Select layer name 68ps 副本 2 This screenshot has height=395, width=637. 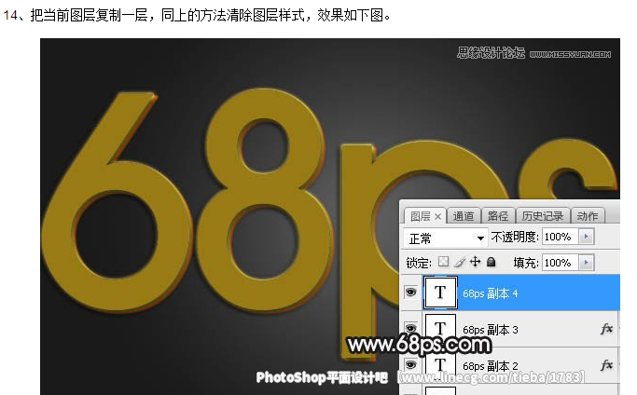click(x=490, y=366)
